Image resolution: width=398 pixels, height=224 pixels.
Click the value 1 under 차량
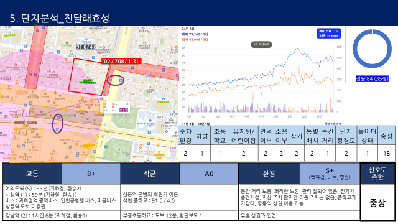(201, 154)
